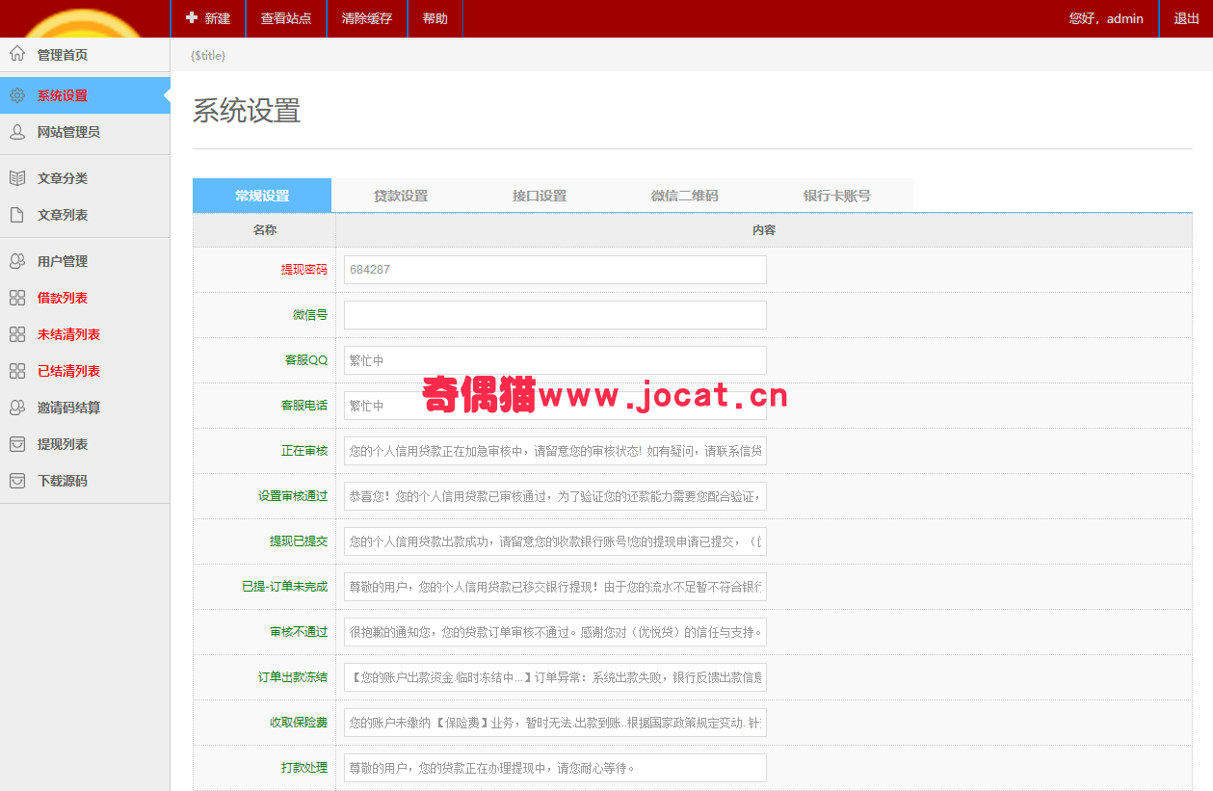Screen dimensions: 1213x791
Task: Click the 正在审核 message field
Action: pos(555,451)
